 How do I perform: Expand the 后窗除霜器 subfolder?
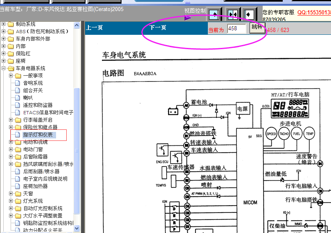(11, 157)
